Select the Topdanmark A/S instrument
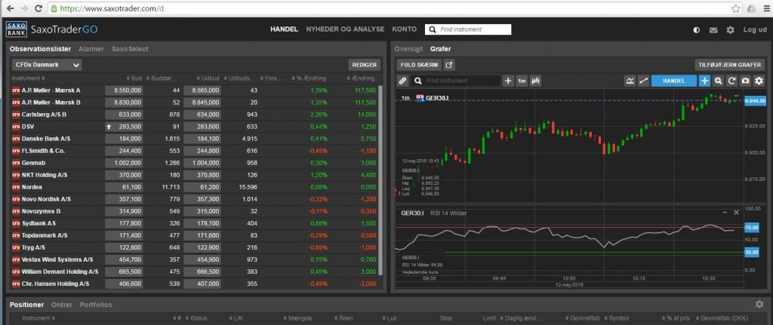This screenshot has width=773, height=325. point(45,235)
